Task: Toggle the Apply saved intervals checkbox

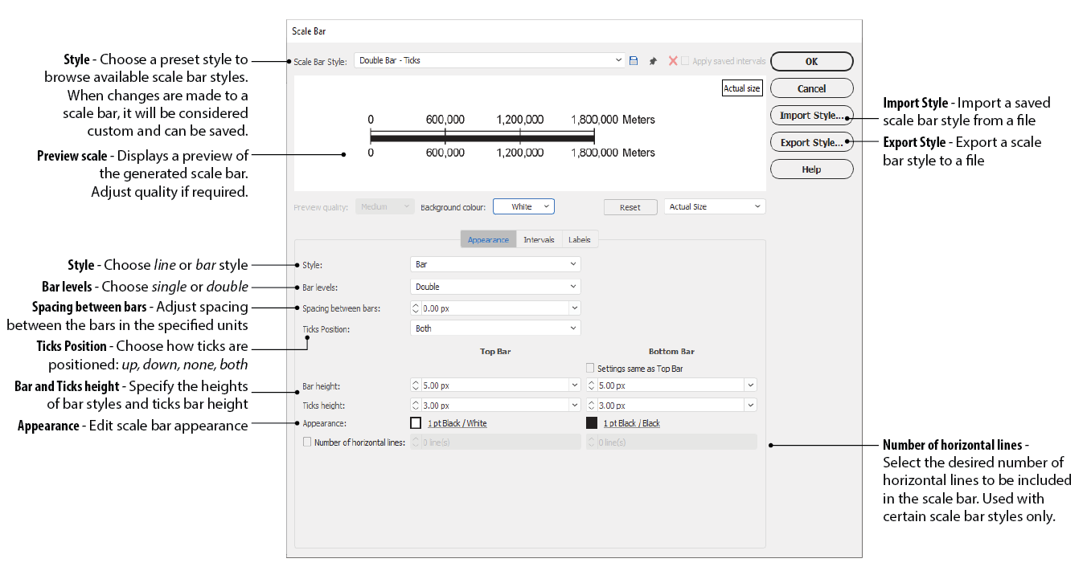Action: click(x=686, y=61)
